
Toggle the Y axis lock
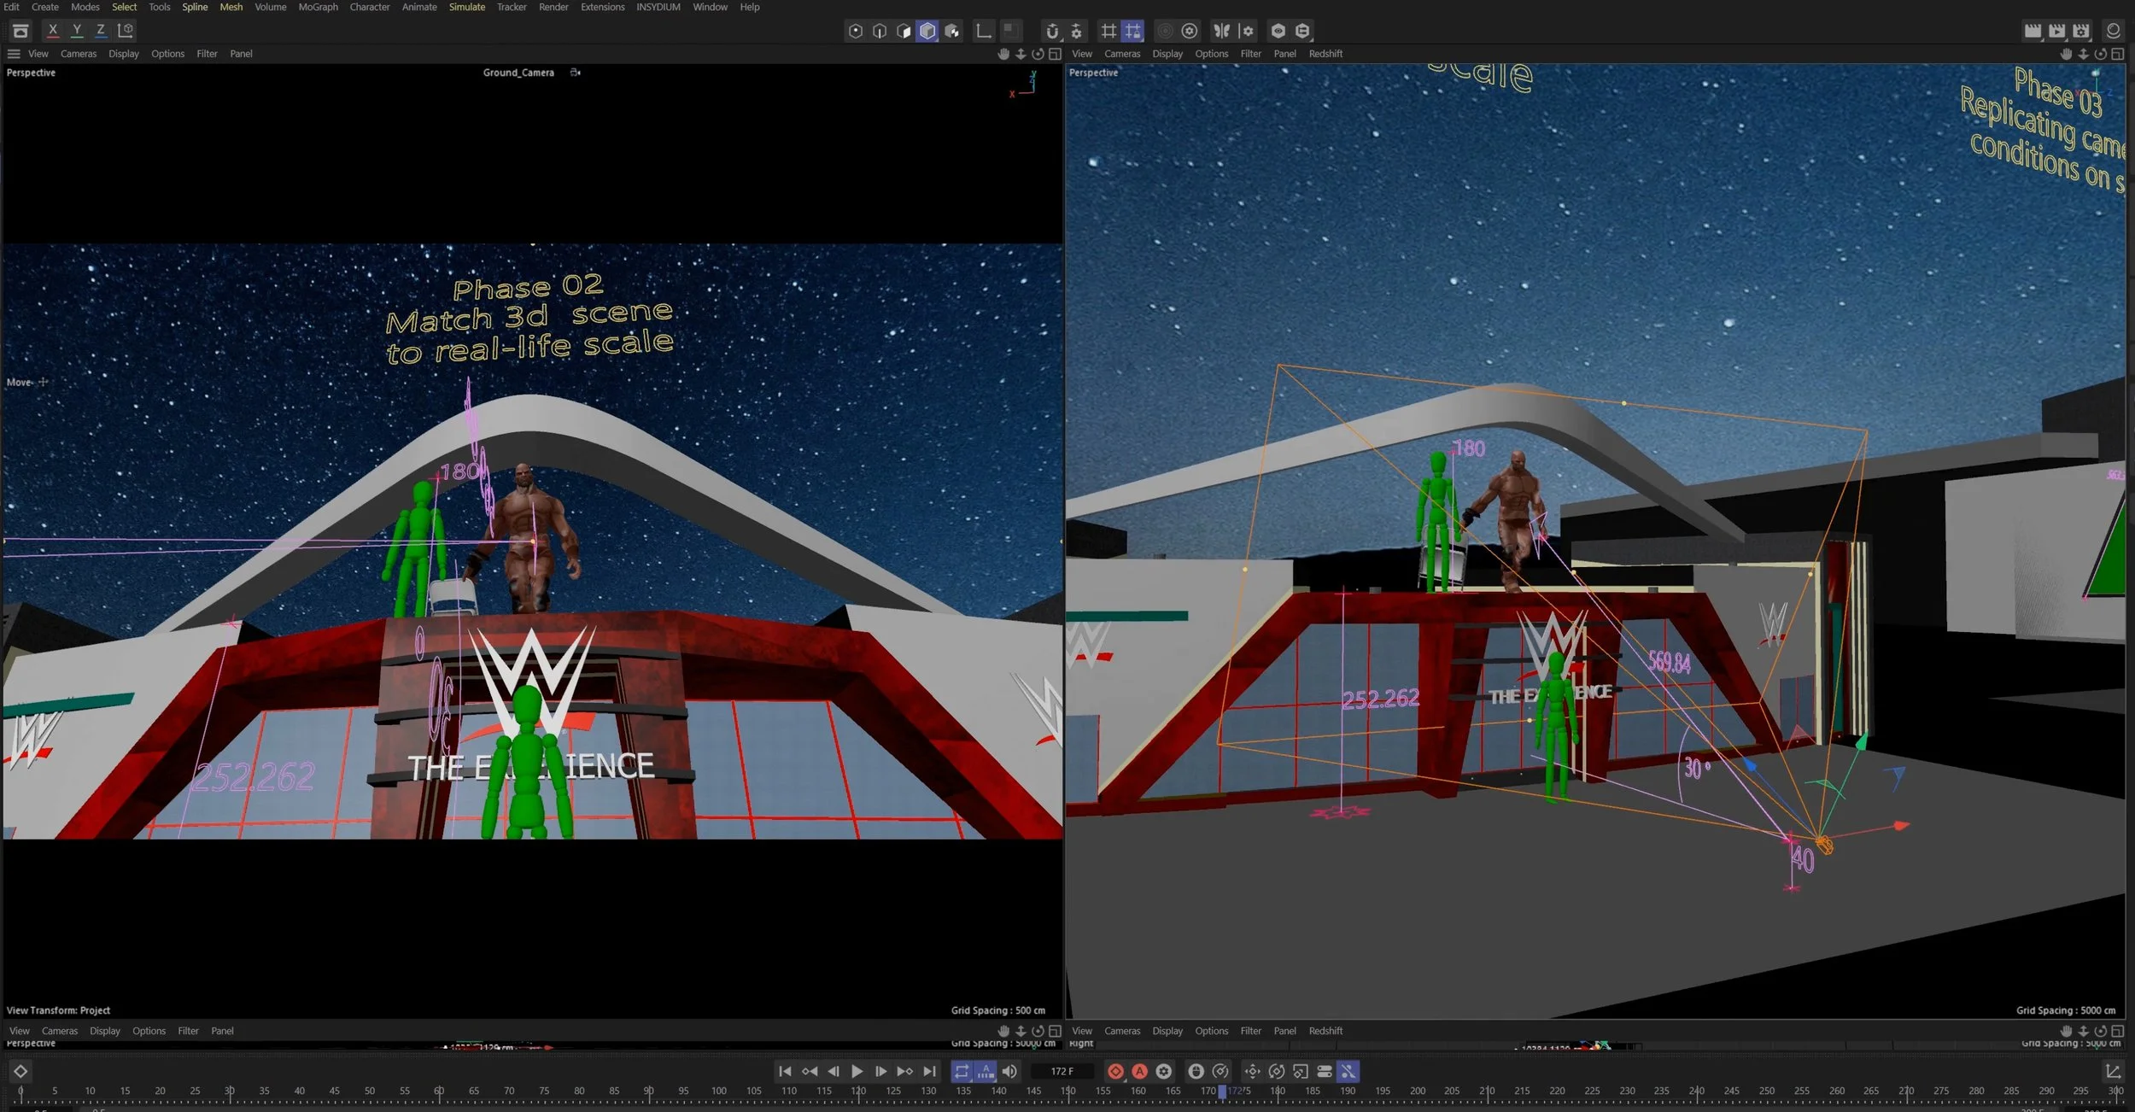77,31
